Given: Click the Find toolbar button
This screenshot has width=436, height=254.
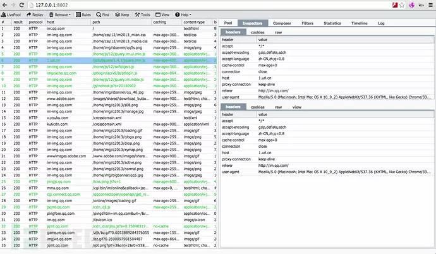Looking at the screenshot, I should [102, 15].
